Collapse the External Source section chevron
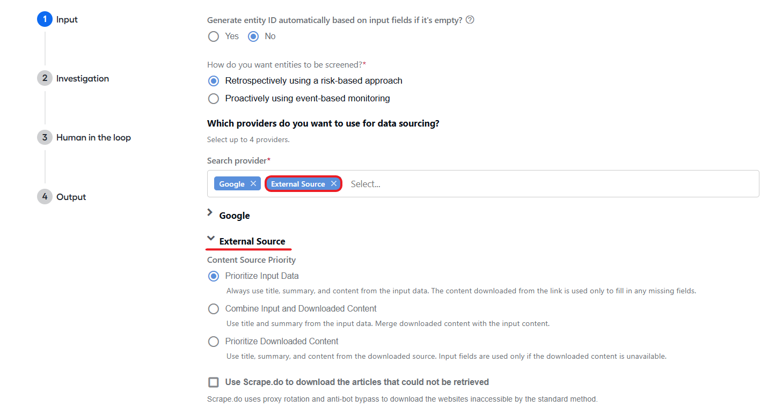The image size is (775, 407). pos(211,239)
